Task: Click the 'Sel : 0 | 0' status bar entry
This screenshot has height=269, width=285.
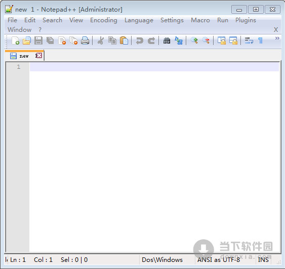Action: 74,260
